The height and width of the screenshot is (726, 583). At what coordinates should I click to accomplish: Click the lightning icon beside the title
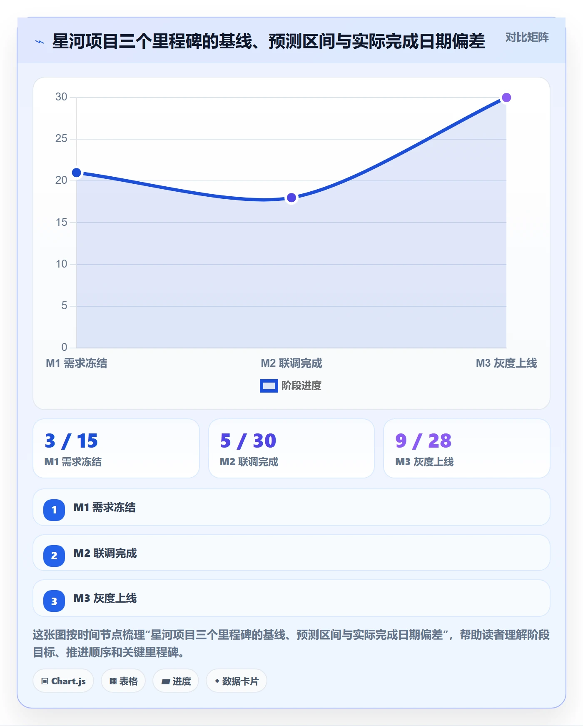[x=40, y=42]
